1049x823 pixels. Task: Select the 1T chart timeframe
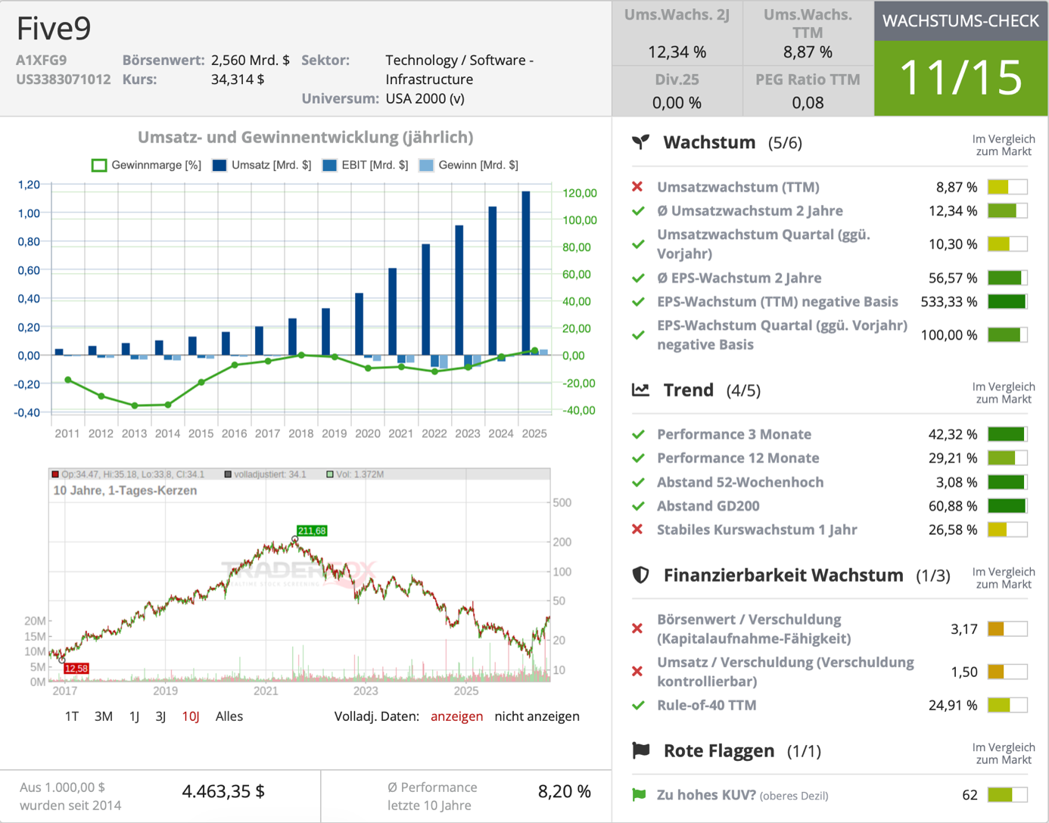point(72,716)
